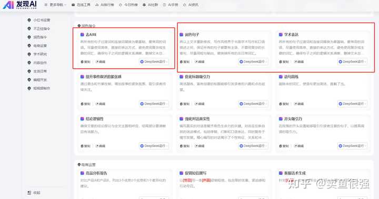
Task: Copy the 开头吸引力 prompt
Action: [x=284, y=146]
